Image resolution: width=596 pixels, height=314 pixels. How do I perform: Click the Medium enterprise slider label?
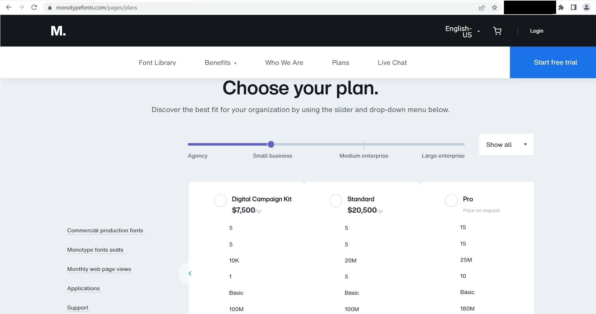point(364,156)
